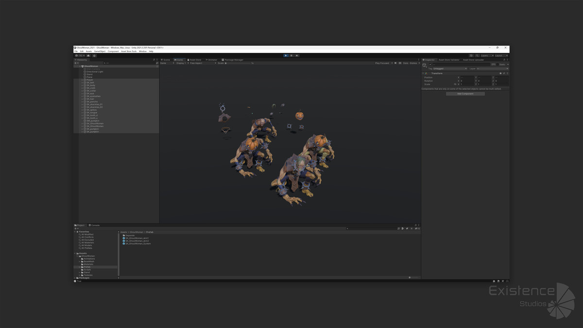Toggle the object active checkbox in Inspector
The image size is (583, 328).
[x=430, y=64]
